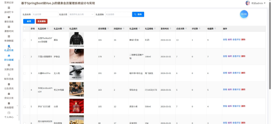Open the 课表时间 sidebar icon

coord(9,27)
